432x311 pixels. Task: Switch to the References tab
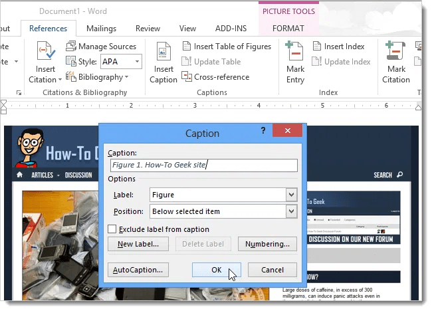coord(48,29)
